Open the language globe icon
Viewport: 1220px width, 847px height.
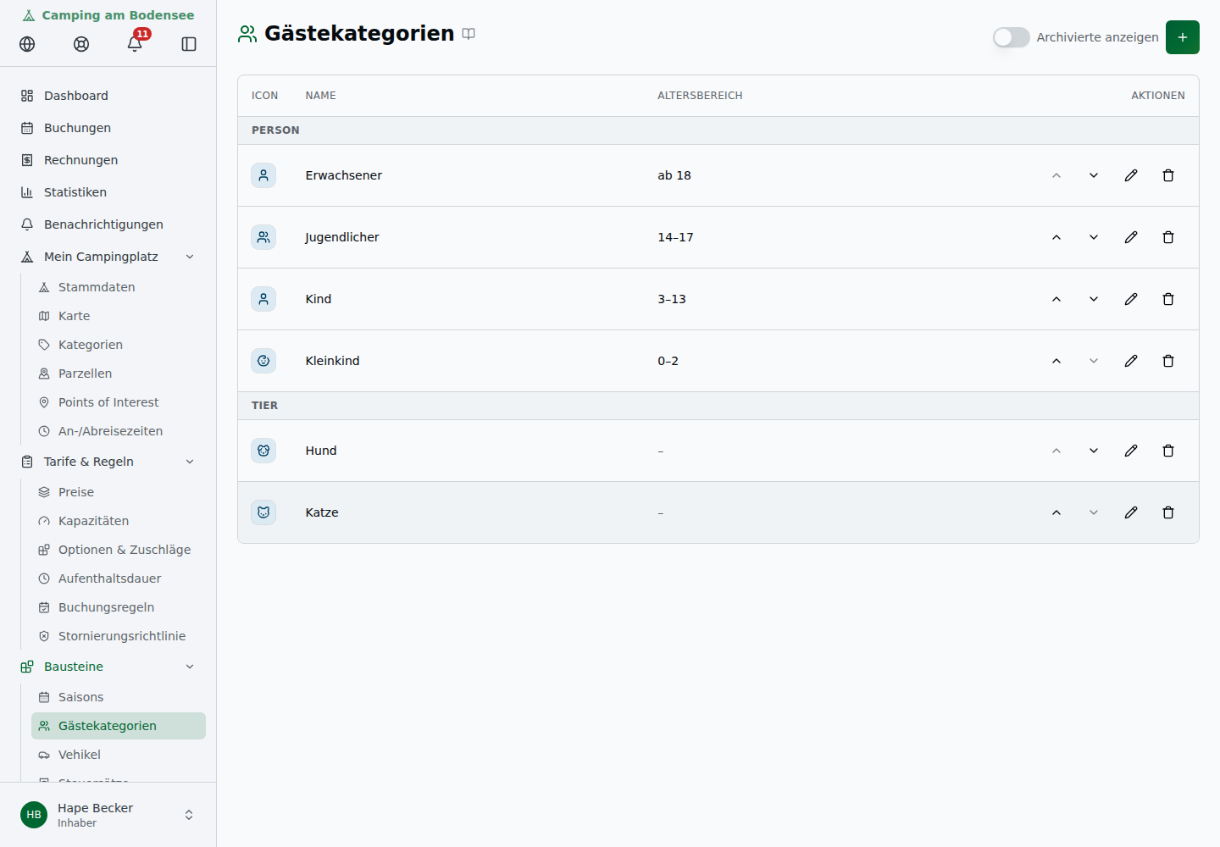pyautogui.click(x=27, y=44)
